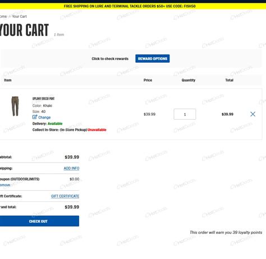This screenshot has height=259, width=266.
Task: Click the coupon discount '$0.00' value
Action: (x=75, y=179)
